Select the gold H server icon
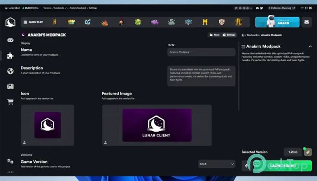This screenshot has height=181, width=317. click(x=54, y=22)
